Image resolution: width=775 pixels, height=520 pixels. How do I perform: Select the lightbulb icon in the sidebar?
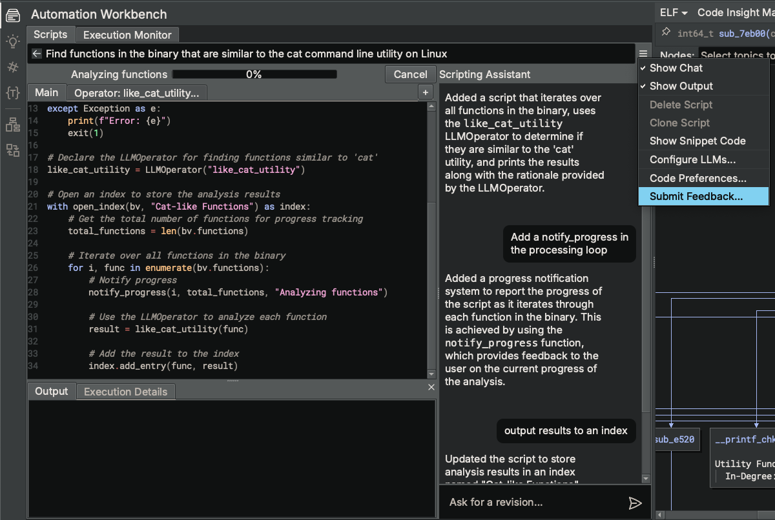click(x=12, y=40)
